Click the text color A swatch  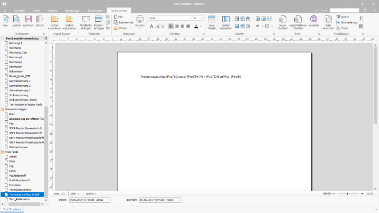196,27
